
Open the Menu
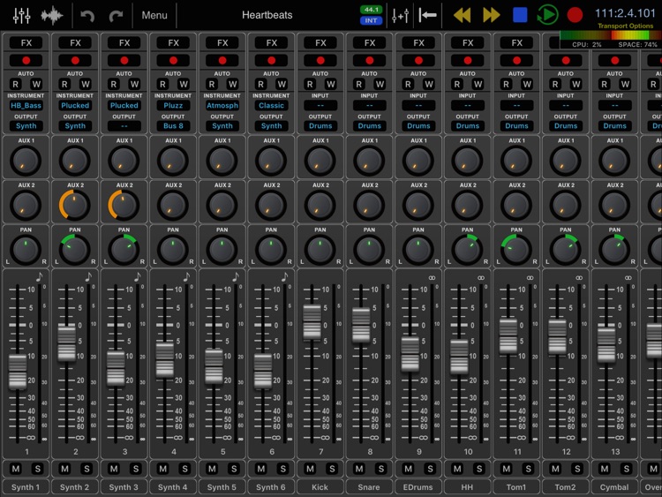point(154,15)
